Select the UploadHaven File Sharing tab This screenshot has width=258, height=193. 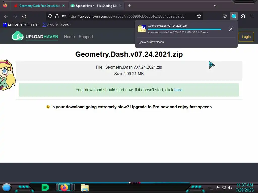(x=96, y=6)
